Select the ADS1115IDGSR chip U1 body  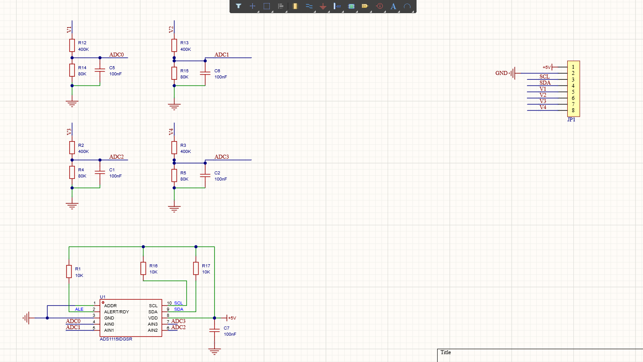pos(131,318)
